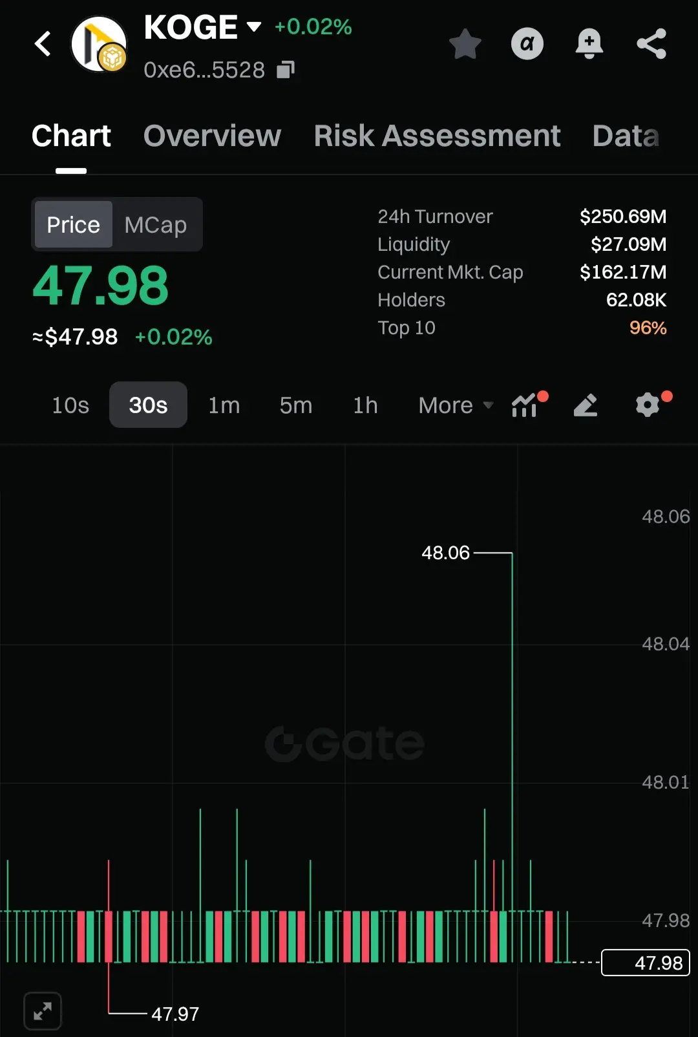Tap the Current Mkt. Cap value $162.17M
This screenshot has height=1037, width=698.
tap(623, 272)
